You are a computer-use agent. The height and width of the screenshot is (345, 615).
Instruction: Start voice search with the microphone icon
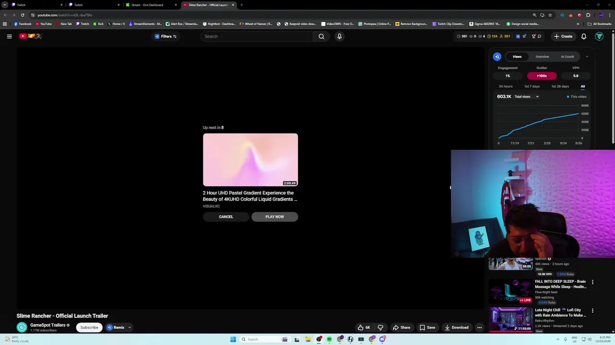339,36
